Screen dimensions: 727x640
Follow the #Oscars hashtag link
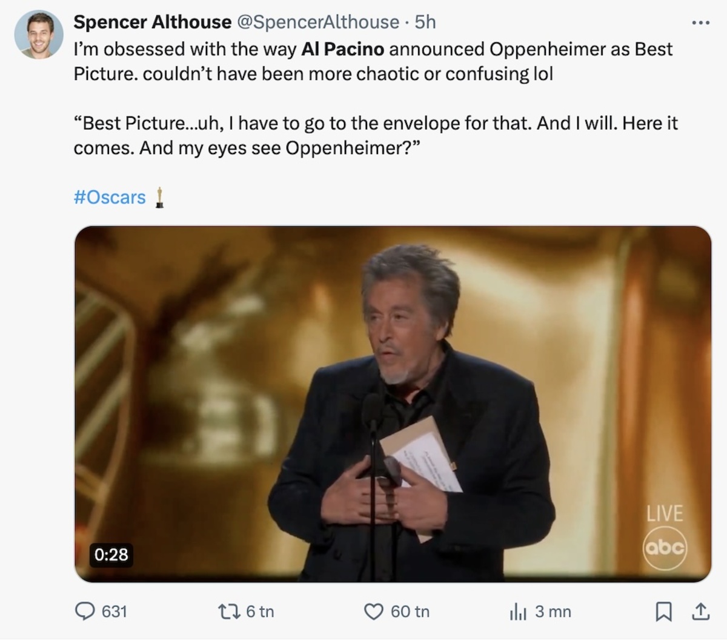[110, 198]
